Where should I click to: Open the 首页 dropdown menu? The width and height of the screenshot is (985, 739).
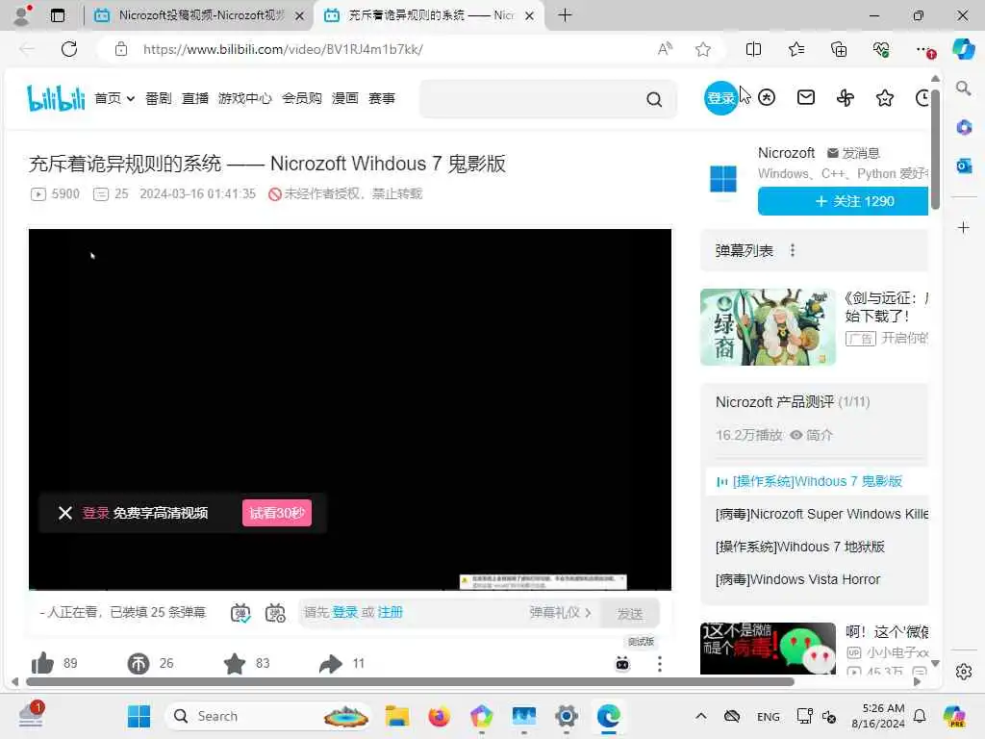(114, 98)
